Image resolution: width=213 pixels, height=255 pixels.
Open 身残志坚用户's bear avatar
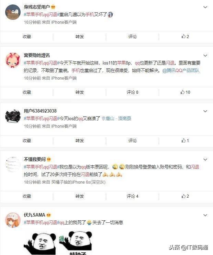pos(13,12)
